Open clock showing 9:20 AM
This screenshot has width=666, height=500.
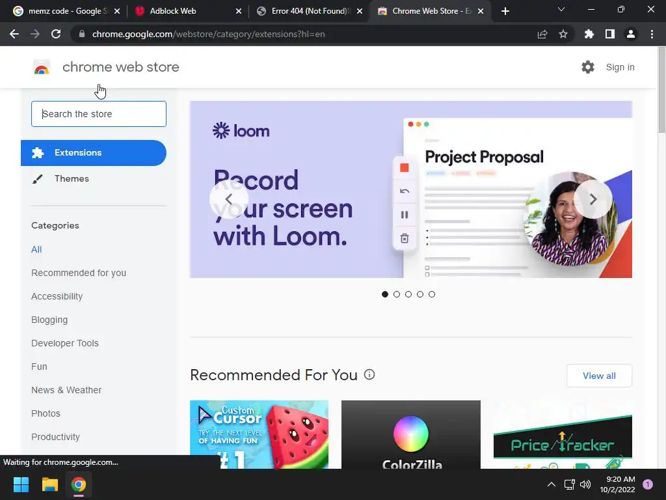617,484
